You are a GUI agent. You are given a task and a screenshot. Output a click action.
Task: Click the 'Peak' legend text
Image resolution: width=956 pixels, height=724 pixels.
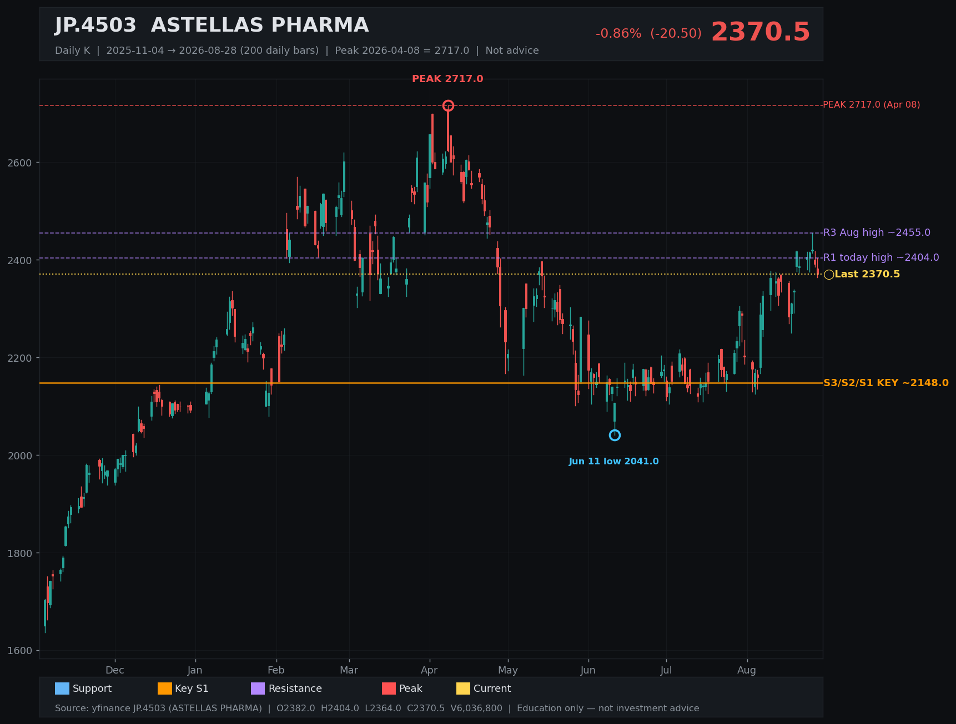coord(411,688)
